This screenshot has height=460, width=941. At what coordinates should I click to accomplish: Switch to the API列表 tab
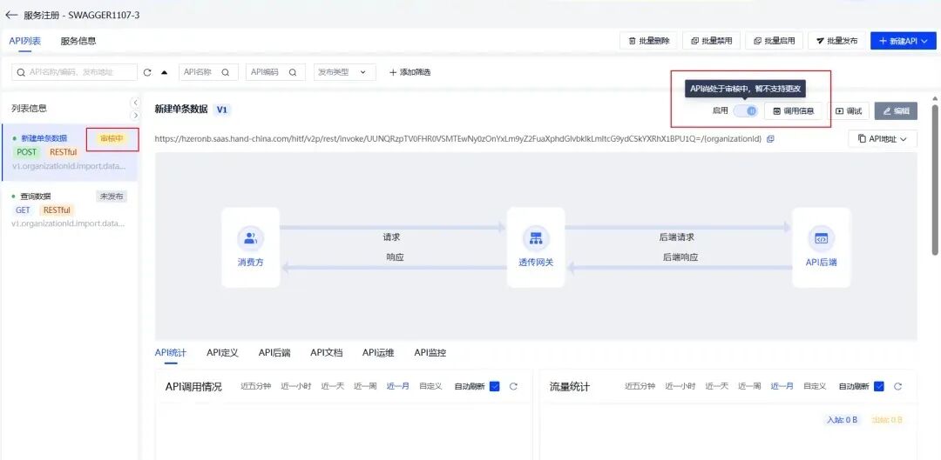[25, 41]
